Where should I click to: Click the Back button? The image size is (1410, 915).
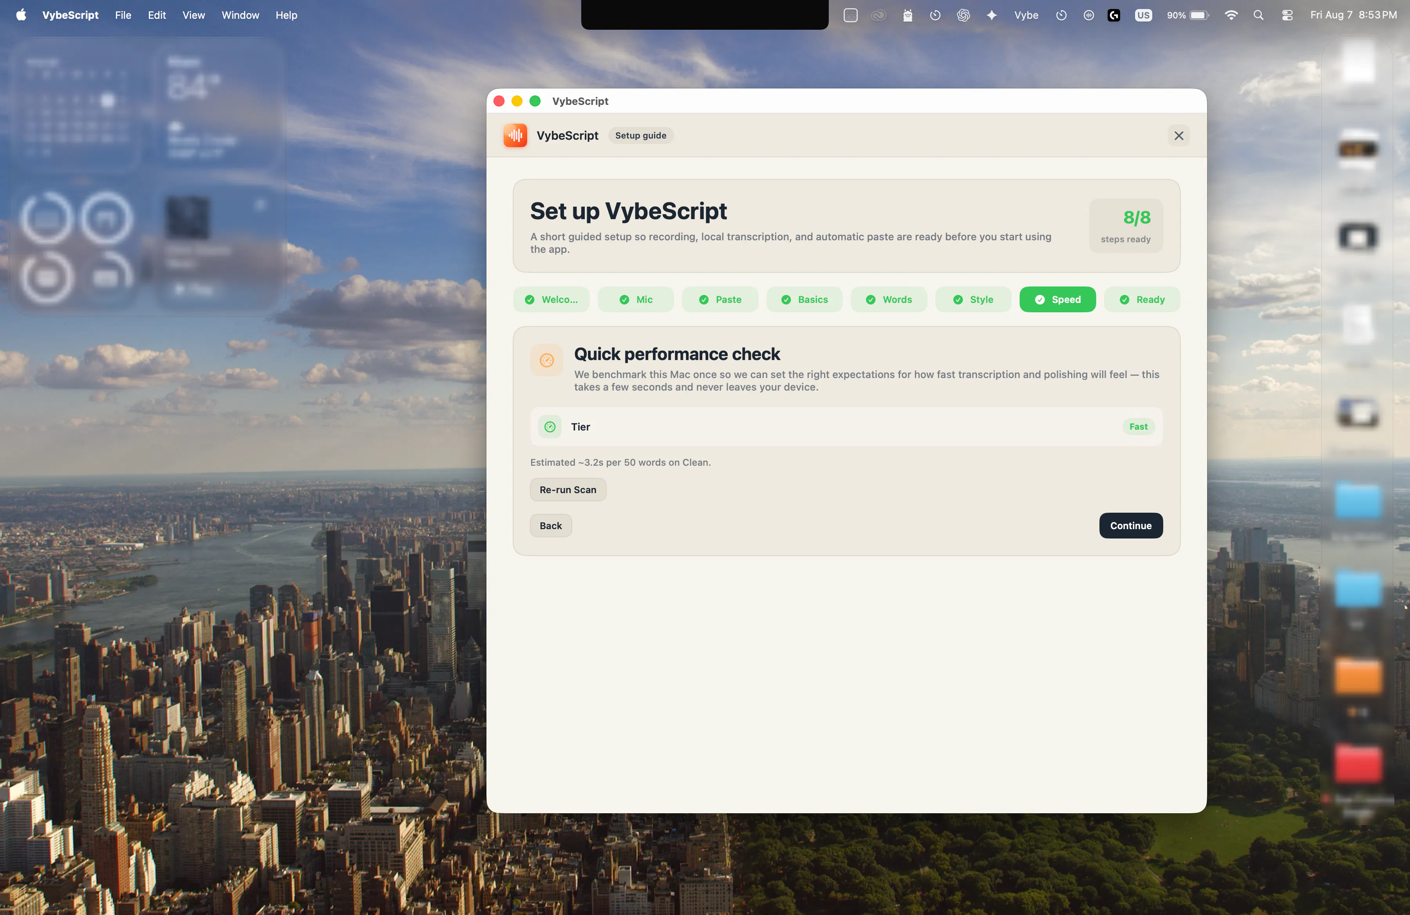pos(550,526)
